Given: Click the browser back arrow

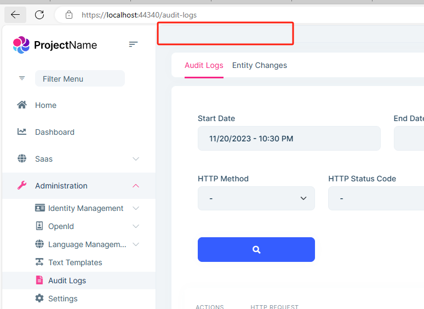Looking at the screenshot, I should coord(15,15).
